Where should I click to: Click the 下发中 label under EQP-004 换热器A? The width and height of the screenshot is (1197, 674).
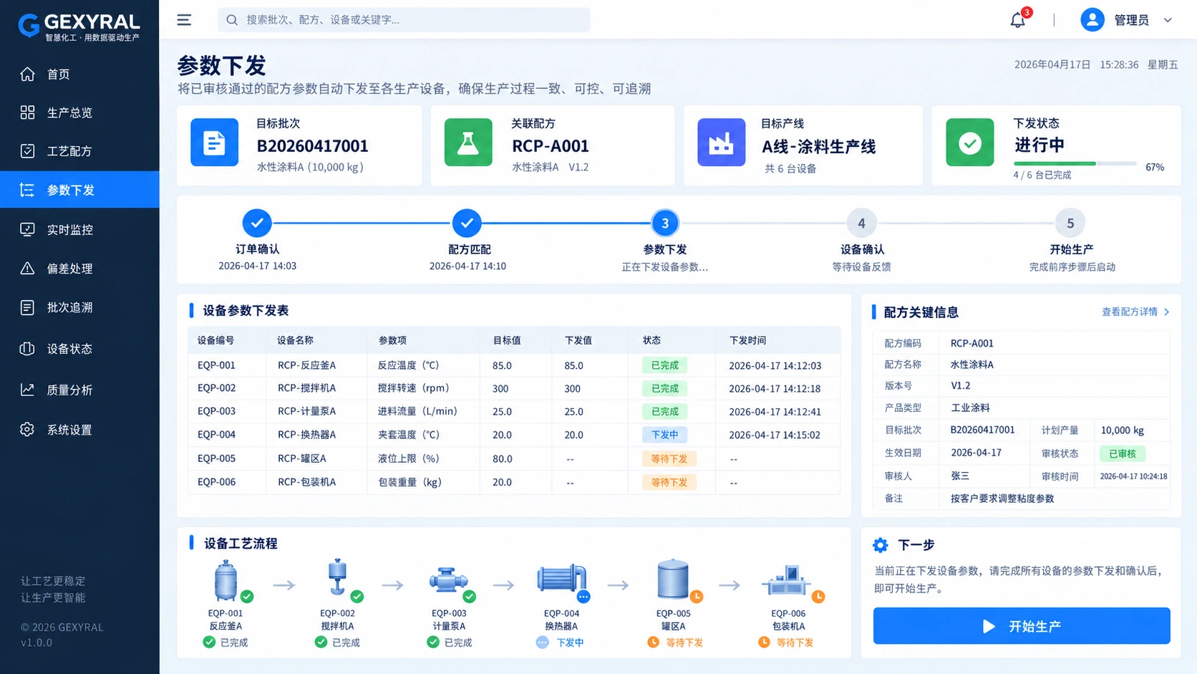click(x=570, y=642)
